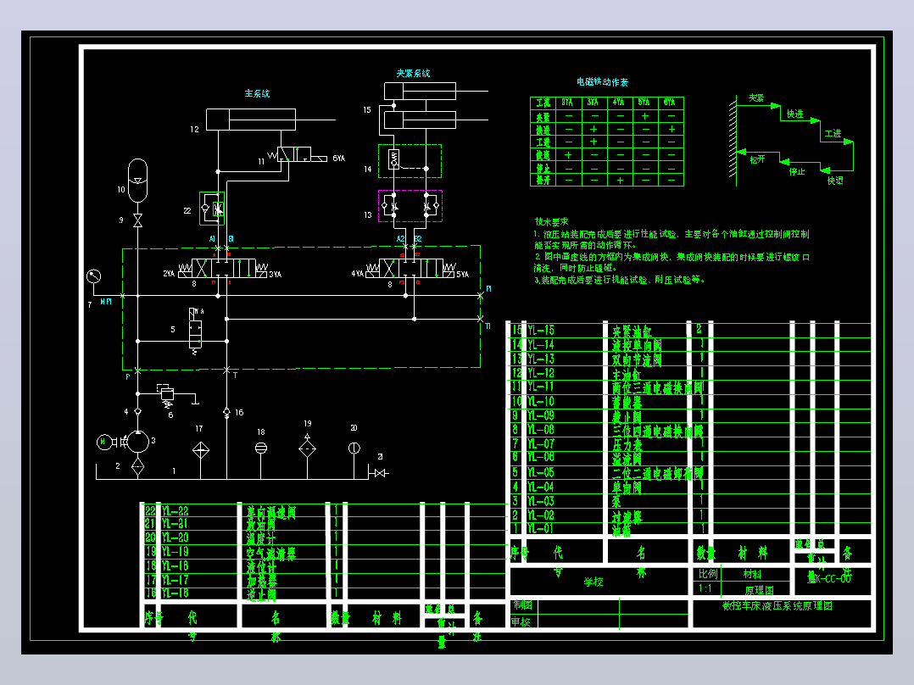Viewport: 914px width, 685px height.
Task: Click the YL-15 code in parts list
Action: 541,330
